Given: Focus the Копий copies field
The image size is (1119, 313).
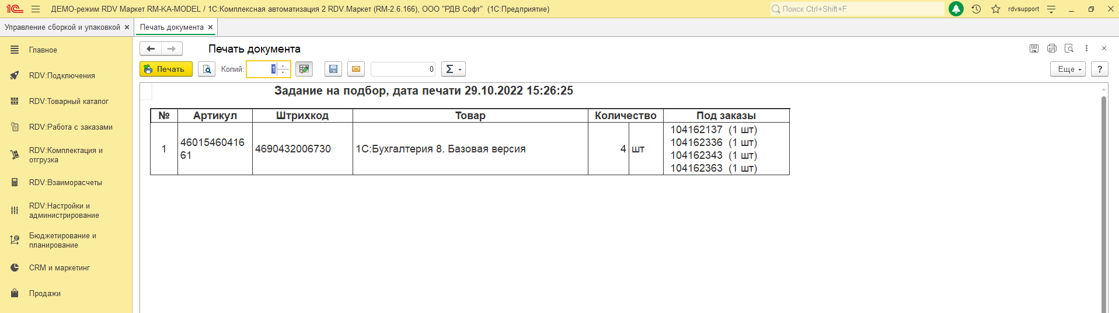Looking at the screenshot, I should pyautogui.click(x=262, y=69).
